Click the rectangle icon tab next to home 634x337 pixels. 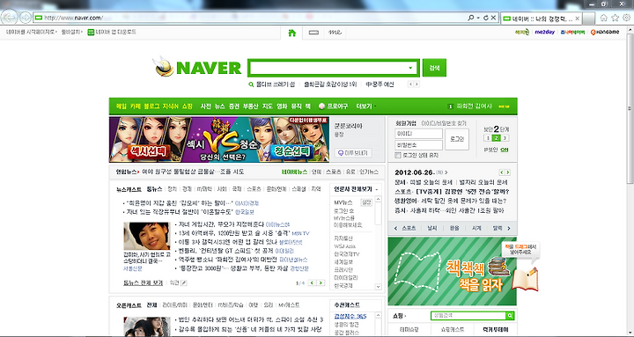pos(313,33)
